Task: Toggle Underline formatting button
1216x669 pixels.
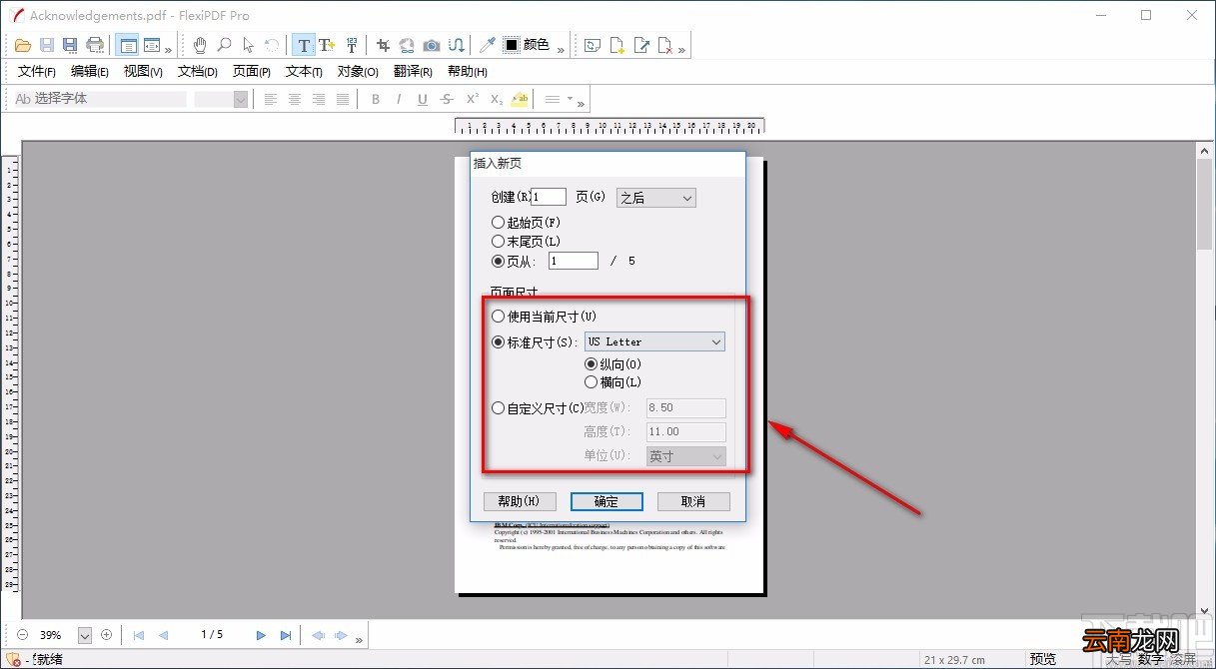Action: coord(423,99)
